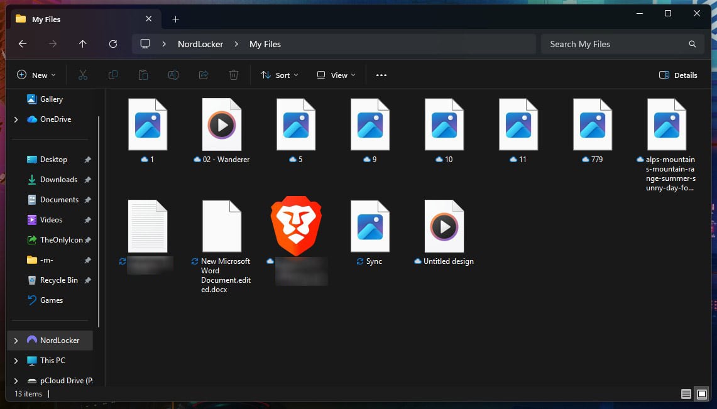Switch to large icons view icon
717x409 pixels.
click(702, 394)
